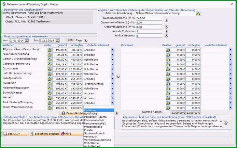Choose Nutzfläche from the dropdown list

tap(99, 114)
